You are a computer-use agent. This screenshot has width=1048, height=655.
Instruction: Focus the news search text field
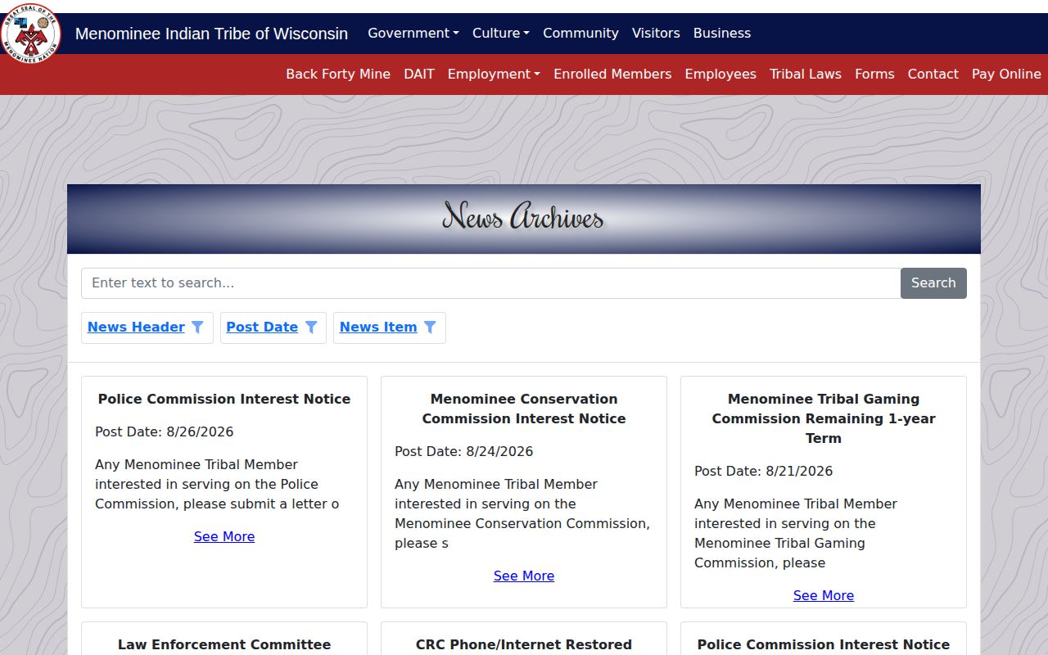coord(491,283)
